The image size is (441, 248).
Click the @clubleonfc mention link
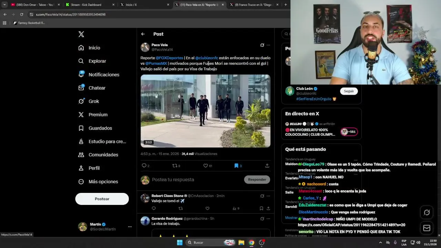click(207, 58)
